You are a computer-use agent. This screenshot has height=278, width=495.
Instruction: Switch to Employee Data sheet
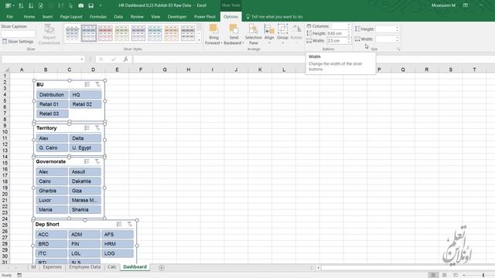(x=84, y=267)
